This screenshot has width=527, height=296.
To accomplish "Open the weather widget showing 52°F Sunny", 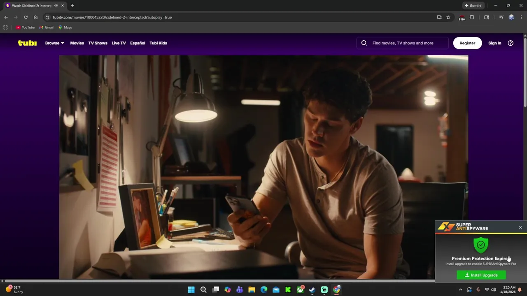I will pyautogui.click(x=14, y=289).
